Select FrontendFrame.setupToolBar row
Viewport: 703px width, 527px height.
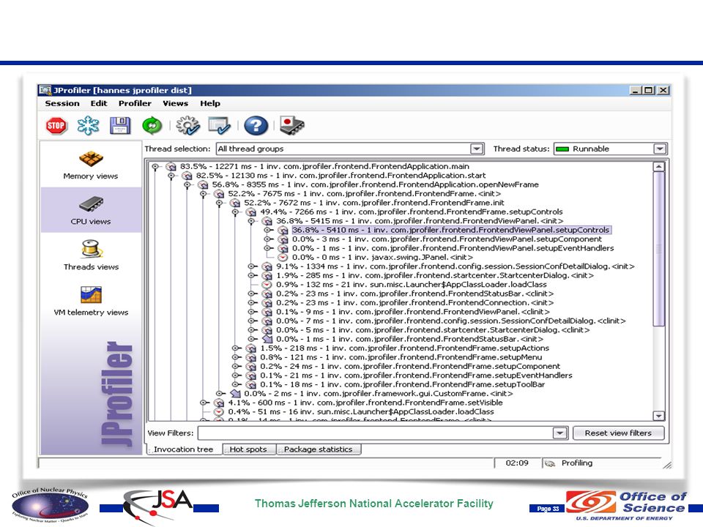[x=402, y=384]
